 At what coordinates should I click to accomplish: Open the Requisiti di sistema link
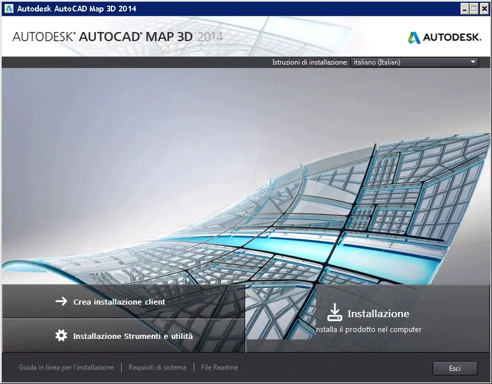(x=157, y=367)
